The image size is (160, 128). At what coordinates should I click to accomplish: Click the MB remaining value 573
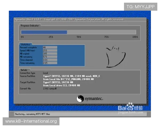click(x=50, y=57)
